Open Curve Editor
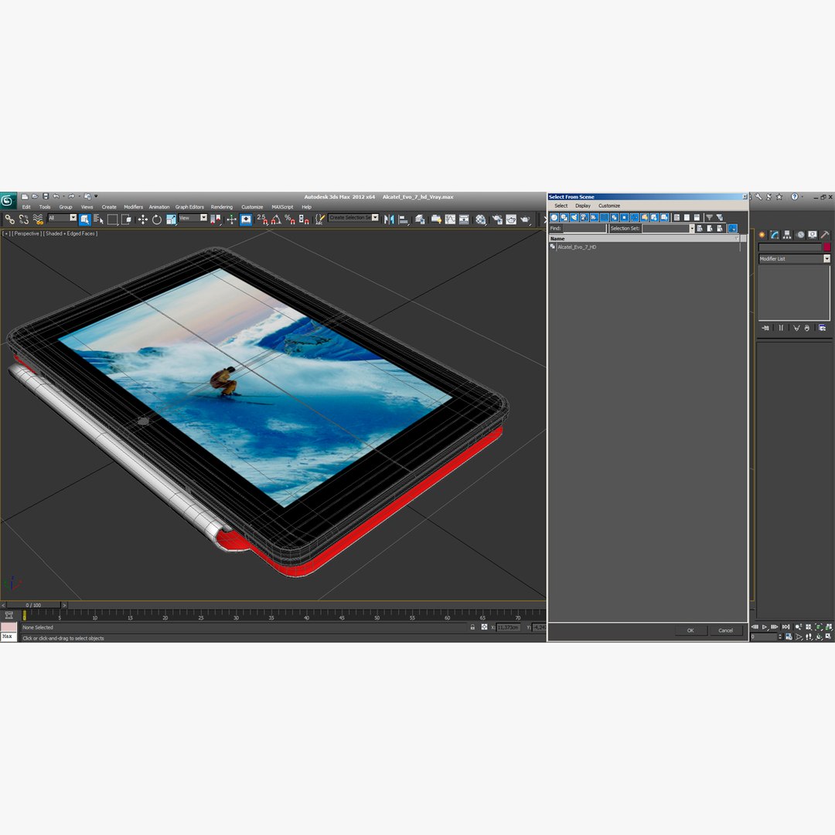 [x=450, y=219]
